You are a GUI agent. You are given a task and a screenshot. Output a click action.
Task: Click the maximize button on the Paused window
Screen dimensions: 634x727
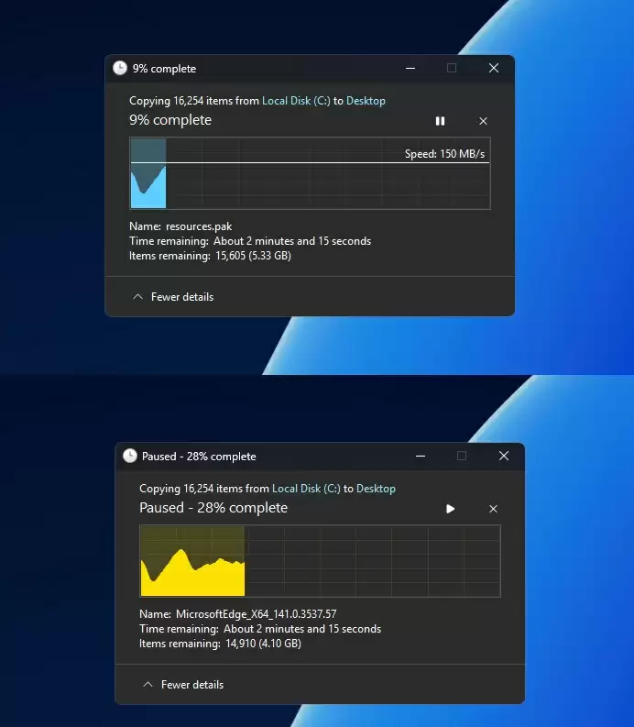(462, 456)
